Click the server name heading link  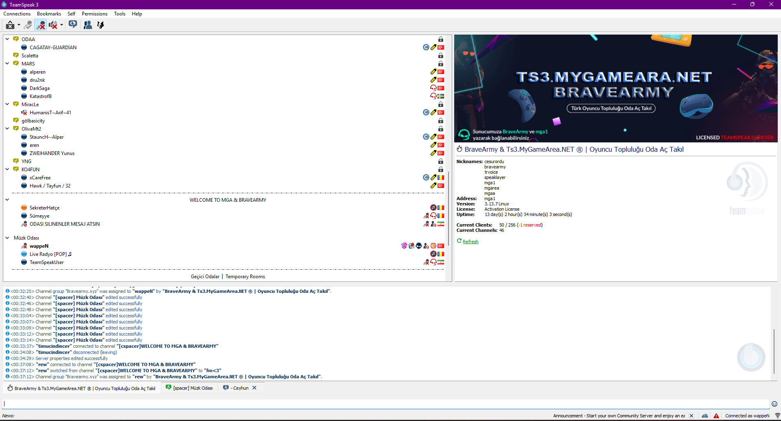point(574,149)
